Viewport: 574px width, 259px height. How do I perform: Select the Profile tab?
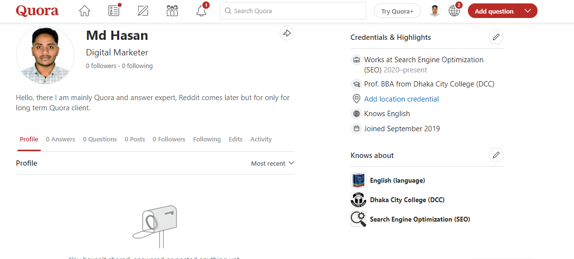[29, 139]
